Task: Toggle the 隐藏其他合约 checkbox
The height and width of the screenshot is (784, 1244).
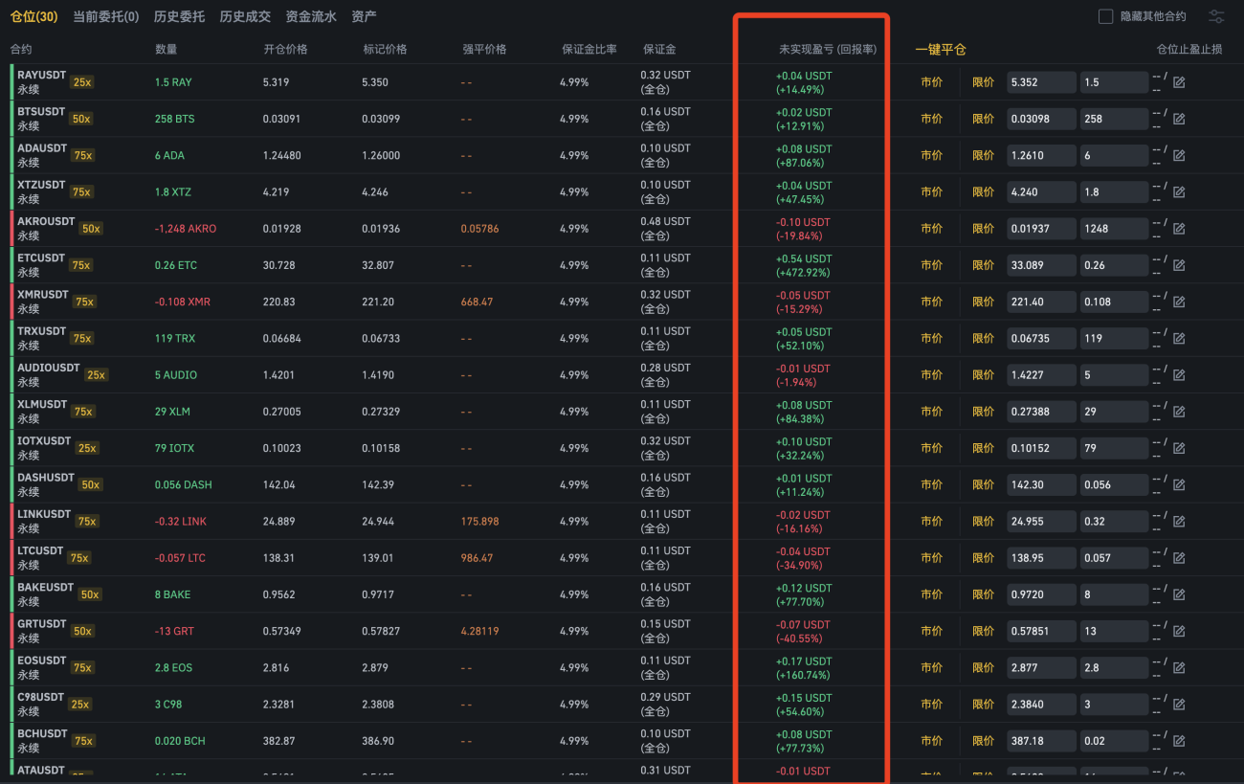Action: [1105, 16]
